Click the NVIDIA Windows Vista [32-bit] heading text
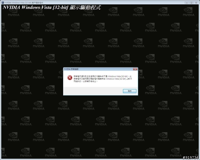 pyautogui.click(x=52, y=7)
